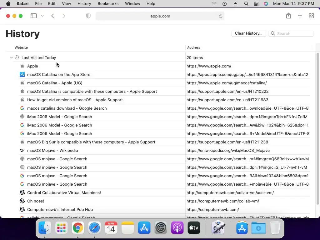
Task: Open Podcasts from the Dock
Action: point(177,228)
